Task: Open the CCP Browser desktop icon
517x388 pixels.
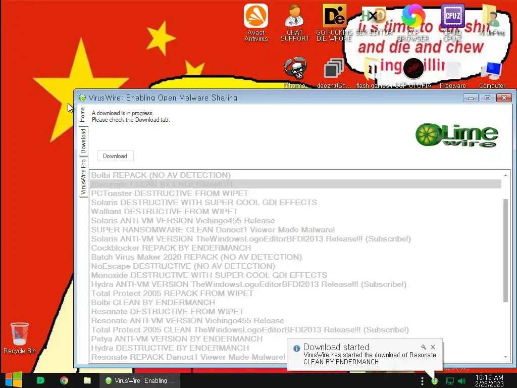Action: click(x=413, y=22)
